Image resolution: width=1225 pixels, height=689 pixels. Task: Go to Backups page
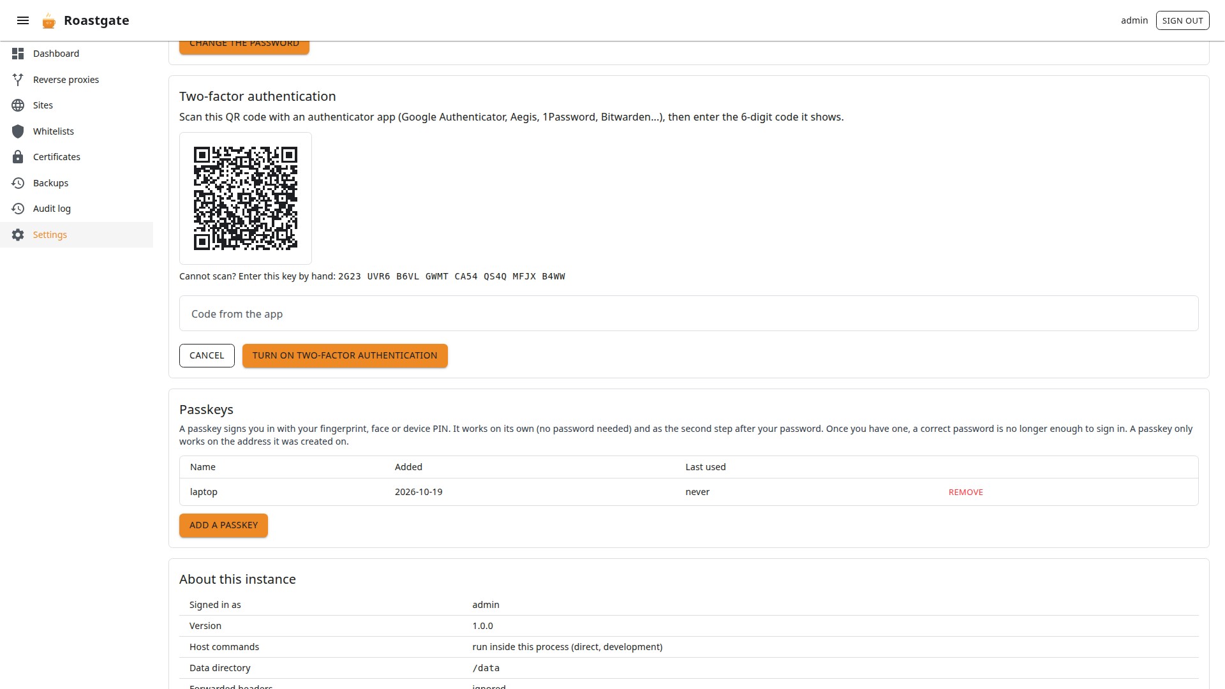[x=77, y=183]
